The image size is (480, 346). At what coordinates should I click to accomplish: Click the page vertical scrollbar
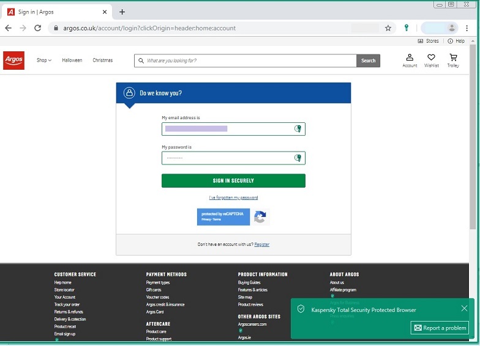click(473, 138)
